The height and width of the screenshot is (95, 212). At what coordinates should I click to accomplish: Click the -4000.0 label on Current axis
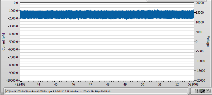(x=13, y=34)
